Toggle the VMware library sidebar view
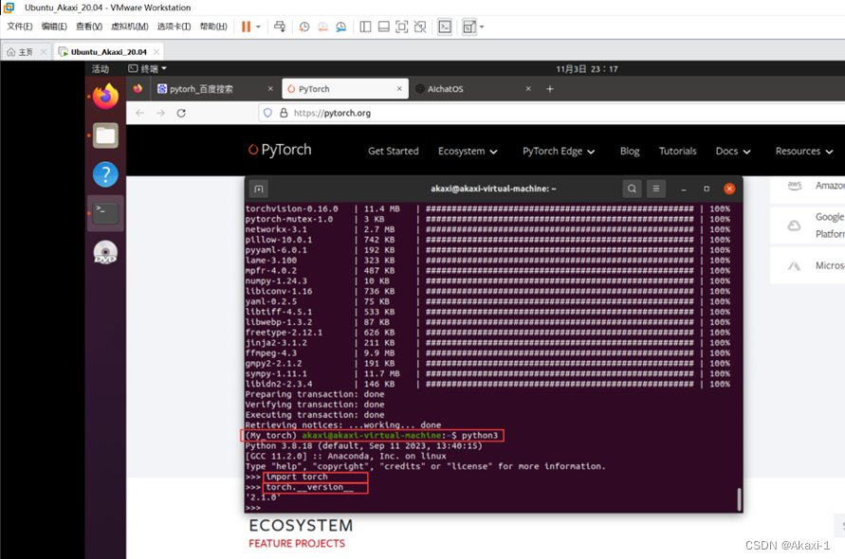 tap(365, 27)
